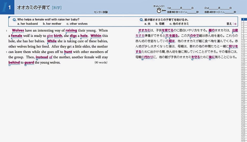Image resolution: width=247 pixels, height=142 pixels.
Task: Select the 2nd attempt month blank
Action: click(214, 8)
